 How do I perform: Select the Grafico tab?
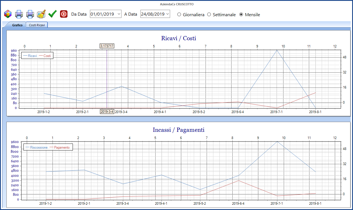[17, 25]
